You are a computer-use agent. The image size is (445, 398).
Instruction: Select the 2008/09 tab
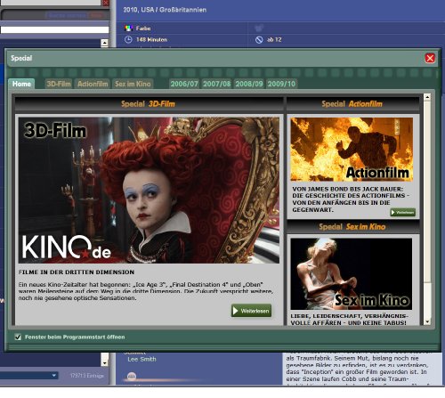[x=249, y=84]
